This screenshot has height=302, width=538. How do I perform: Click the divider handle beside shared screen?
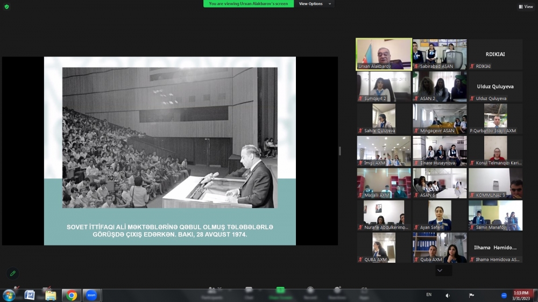coord(339,151)
